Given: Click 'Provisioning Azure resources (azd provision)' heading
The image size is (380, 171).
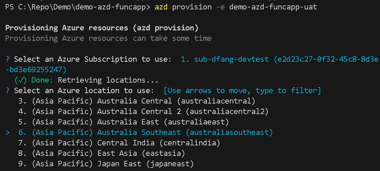Looking at the screenshot, I should point(102,28).
